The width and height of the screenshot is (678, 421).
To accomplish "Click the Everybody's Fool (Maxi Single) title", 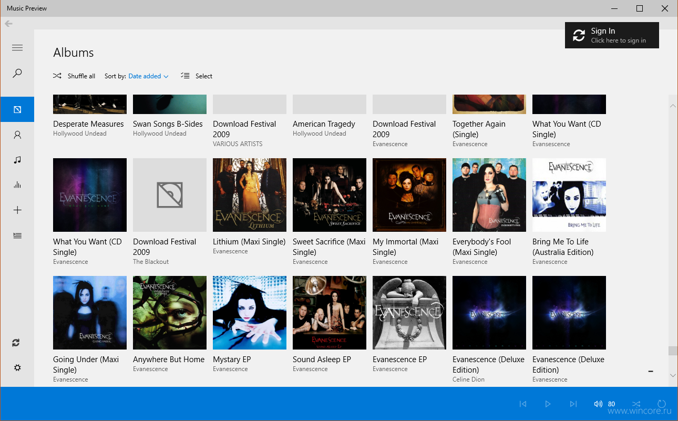I will [481, 247].
